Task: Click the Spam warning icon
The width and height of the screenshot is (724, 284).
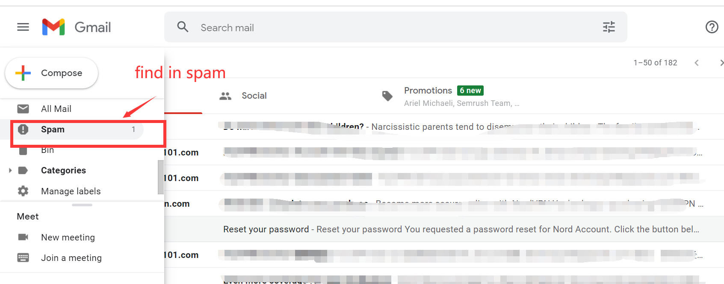Action: 23,129
